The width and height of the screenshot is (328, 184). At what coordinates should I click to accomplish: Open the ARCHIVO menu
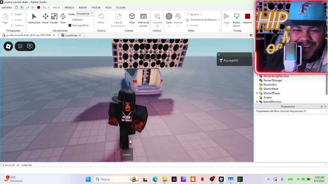click(x=7, y=8)
